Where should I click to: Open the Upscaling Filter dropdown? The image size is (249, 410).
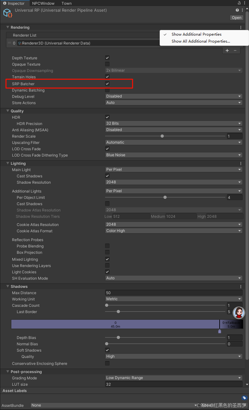tap(174, 142)
